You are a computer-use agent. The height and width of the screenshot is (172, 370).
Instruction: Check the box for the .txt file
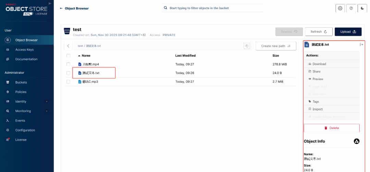click(69, 73)
